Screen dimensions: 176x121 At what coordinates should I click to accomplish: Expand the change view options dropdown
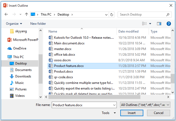click(x=150, y=24)
